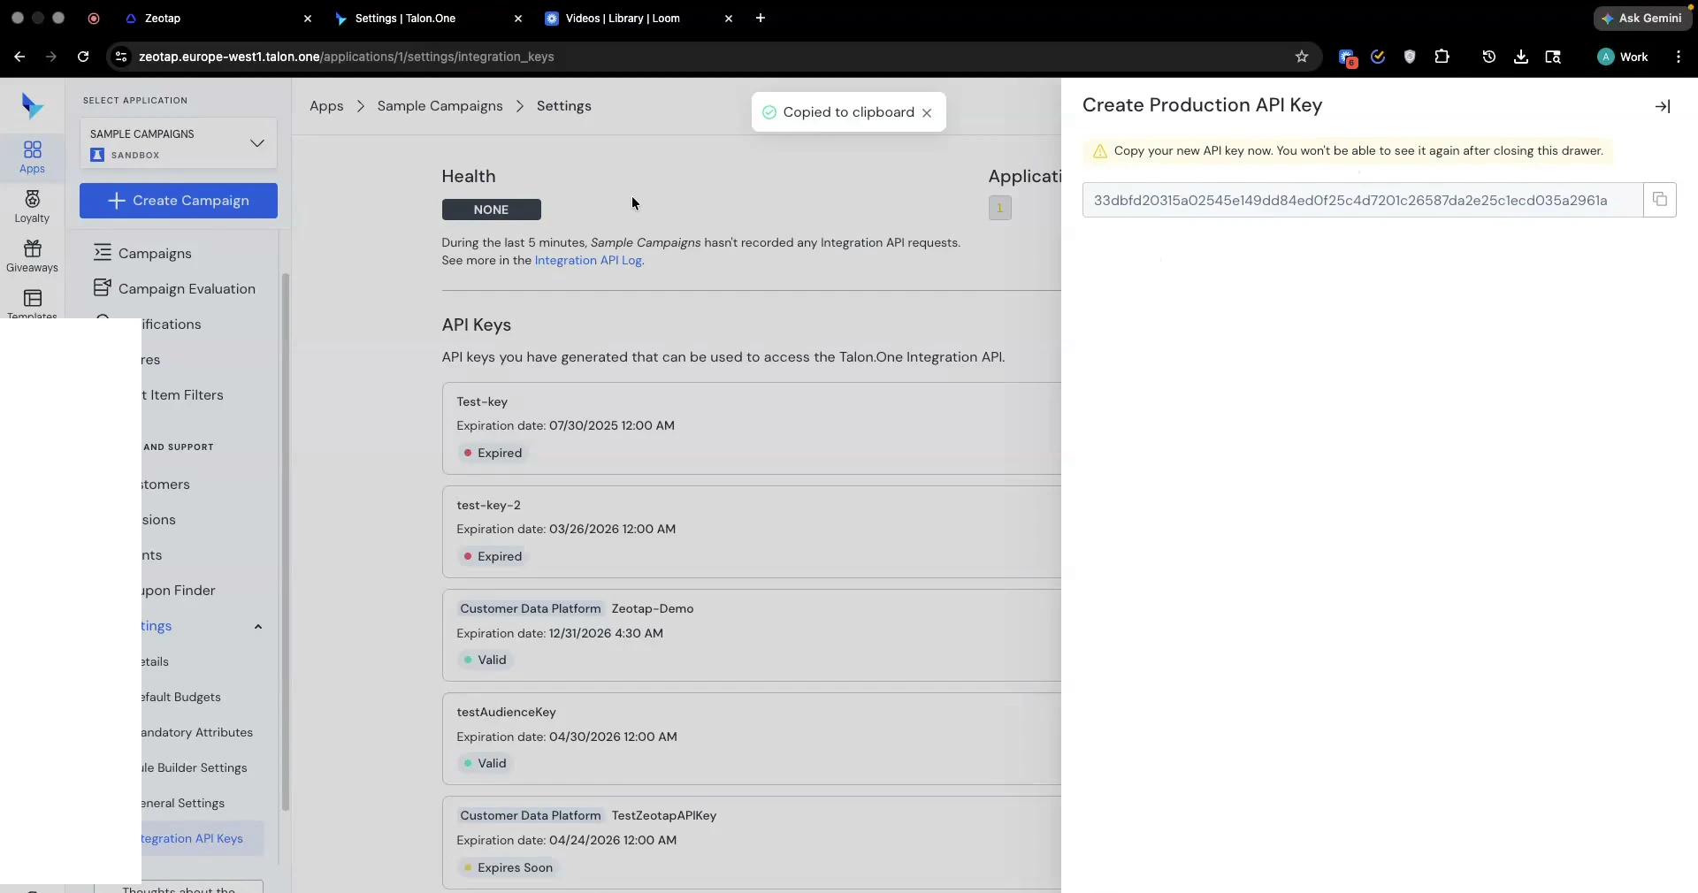Image resolution: width=1698 pixels, height=893 pixels.
Task: Click the Talon.One logo icon
Action: coord(32,106)
